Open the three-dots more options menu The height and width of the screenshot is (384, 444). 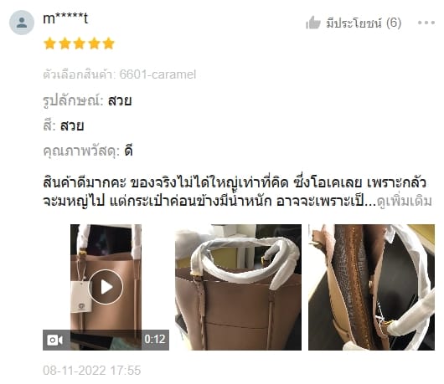click(x=426, y=23)
